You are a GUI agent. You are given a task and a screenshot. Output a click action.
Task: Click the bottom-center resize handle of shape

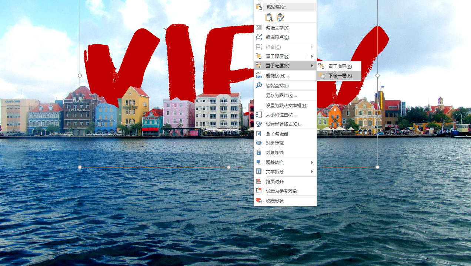228,167
